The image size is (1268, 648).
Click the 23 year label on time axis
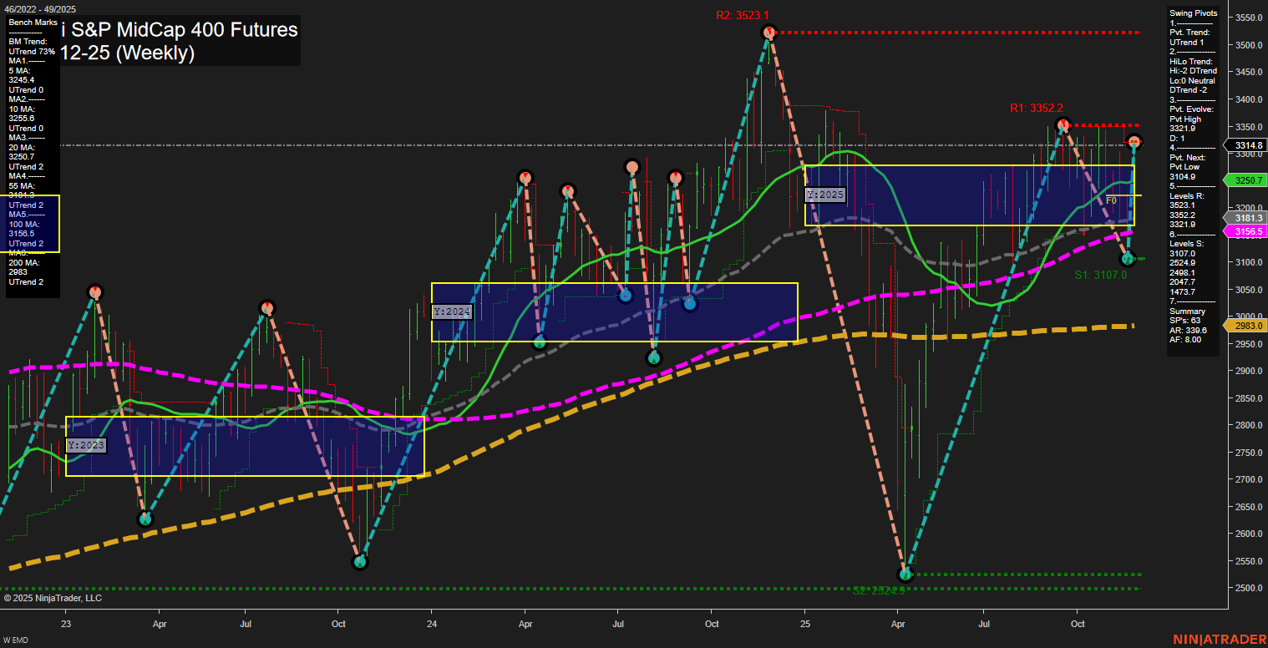[66, 624]
